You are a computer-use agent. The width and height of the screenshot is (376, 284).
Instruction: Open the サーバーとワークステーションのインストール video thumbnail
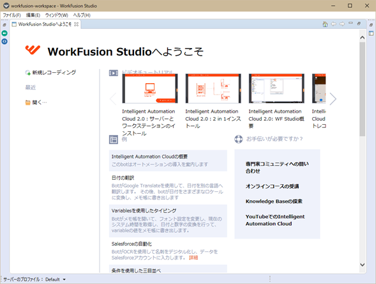(150, 88)
